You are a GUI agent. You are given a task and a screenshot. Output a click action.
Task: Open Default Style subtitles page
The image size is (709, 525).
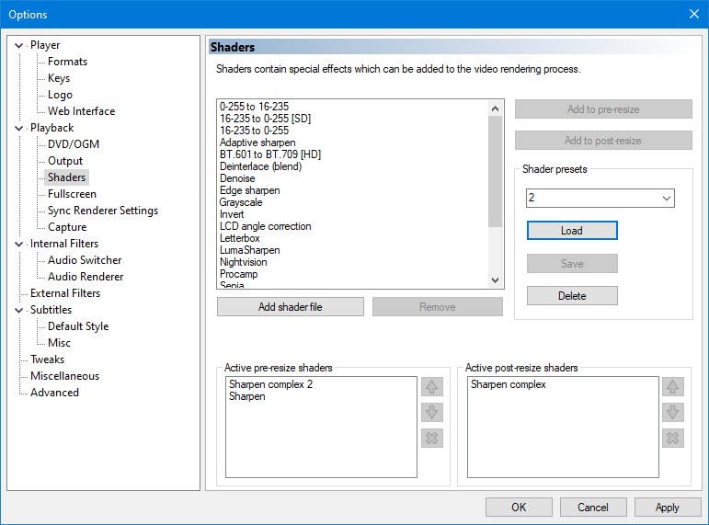point(78,326)
